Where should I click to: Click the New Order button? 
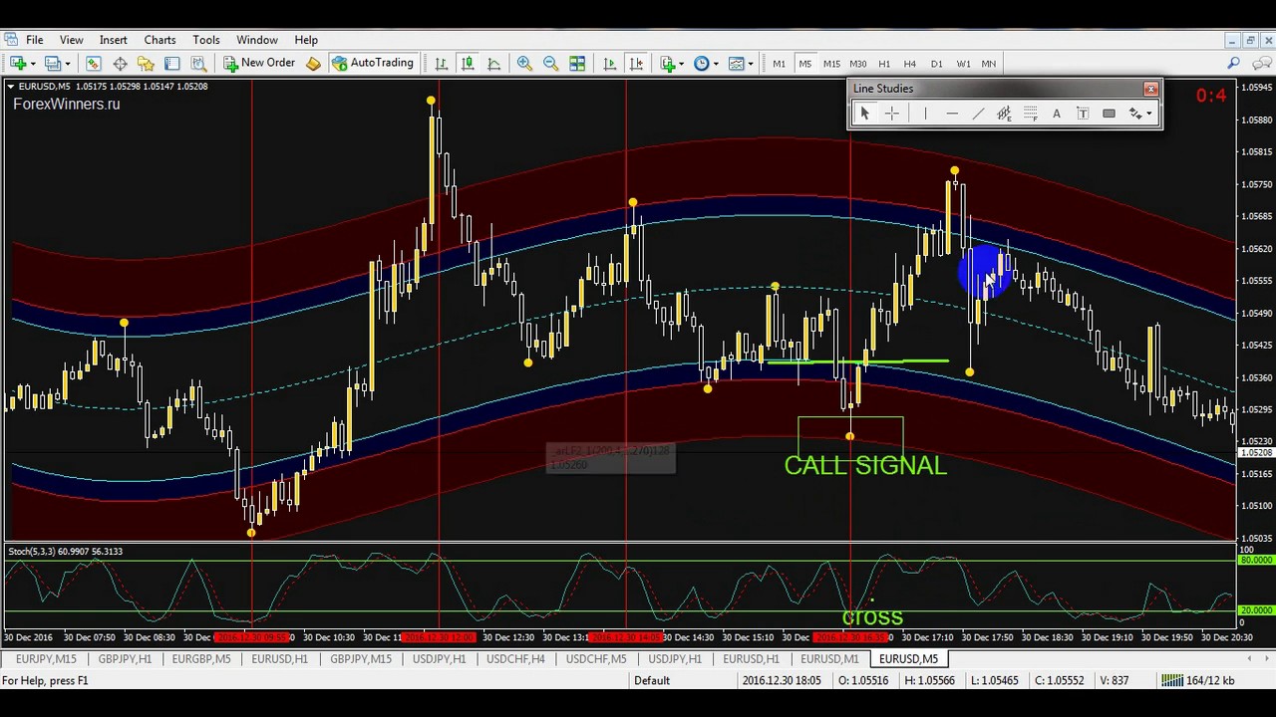pyautogui.click(x=260, y=64)
